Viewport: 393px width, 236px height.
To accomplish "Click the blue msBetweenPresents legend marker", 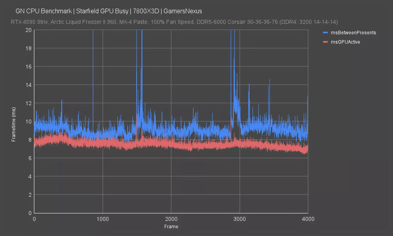I will pos(325,33).
